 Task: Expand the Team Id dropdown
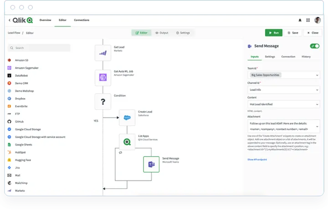283,74
